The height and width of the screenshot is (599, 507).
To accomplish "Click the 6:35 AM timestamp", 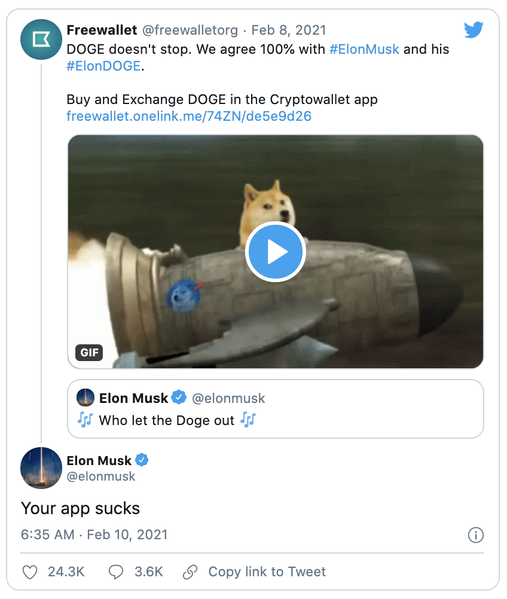I will pos(48,534).
